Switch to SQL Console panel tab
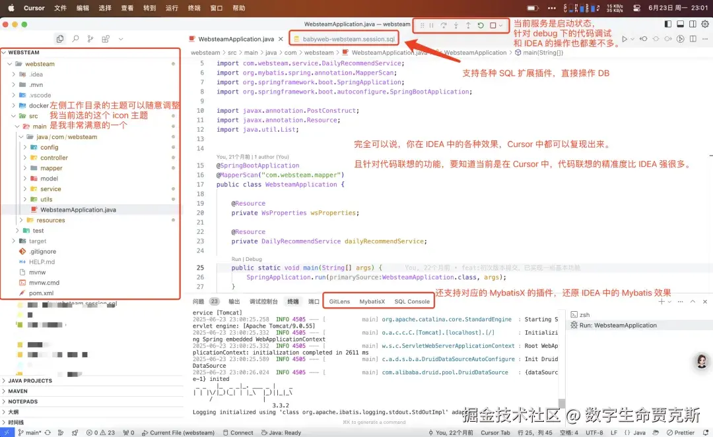 coord(412,302)
